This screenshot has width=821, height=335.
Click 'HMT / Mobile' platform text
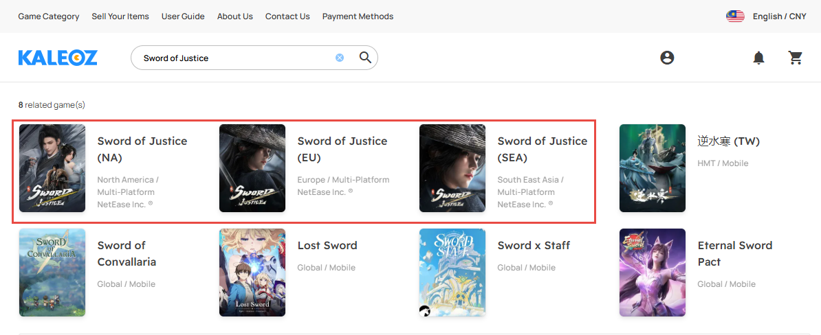pyautogui.click(x=723, y=163)
